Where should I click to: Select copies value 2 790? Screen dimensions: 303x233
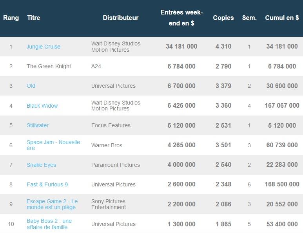tap(223, 67)
